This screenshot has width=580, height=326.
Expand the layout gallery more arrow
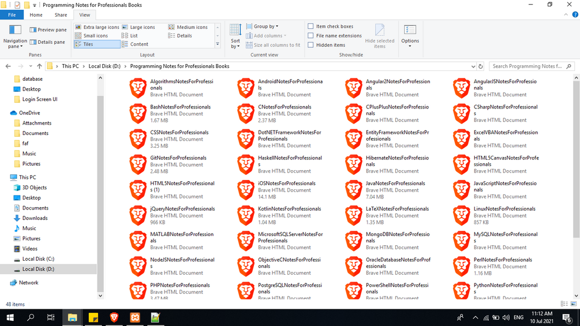(x=218, y=44)
